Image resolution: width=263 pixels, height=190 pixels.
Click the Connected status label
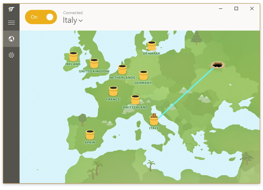[73, 13]
